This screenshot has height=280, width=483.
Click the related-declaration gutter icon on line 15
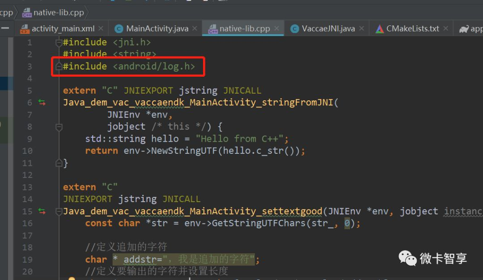[42, 211]
